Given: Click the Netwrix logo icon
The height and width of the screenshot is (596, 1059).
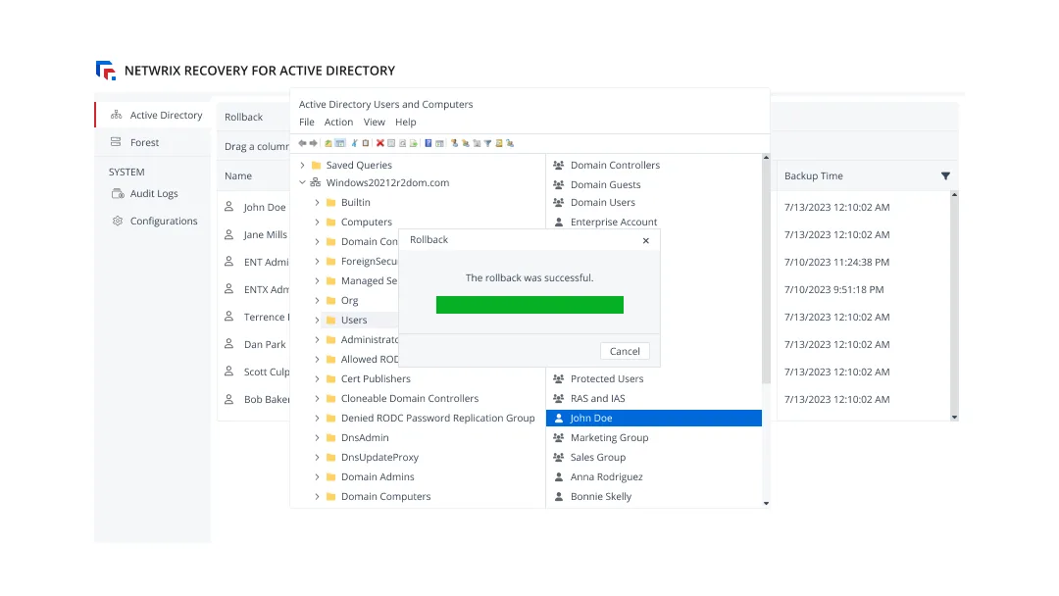Looking at the screenshot, I should [106, 71].
